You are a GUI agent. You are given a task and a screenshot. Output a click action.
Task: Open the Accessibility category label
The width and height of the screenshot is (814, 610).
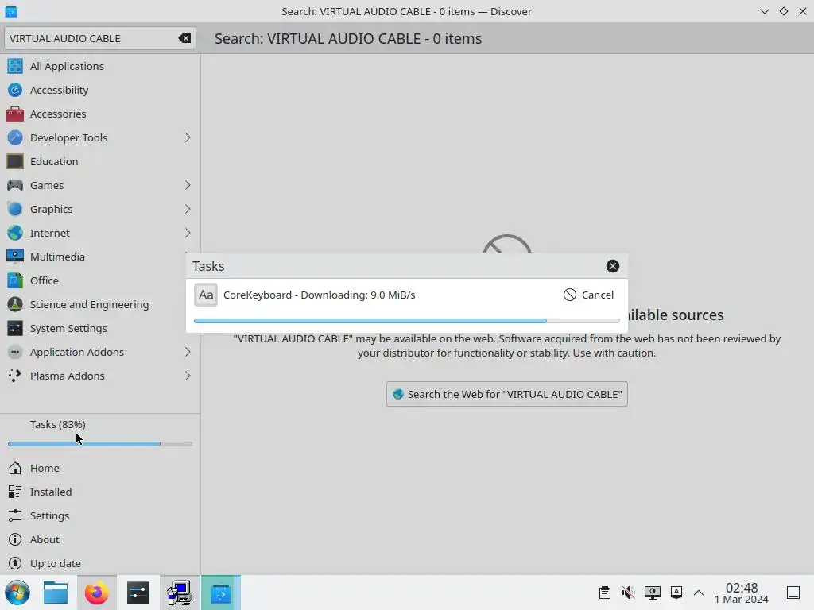[x=59, y=90]
